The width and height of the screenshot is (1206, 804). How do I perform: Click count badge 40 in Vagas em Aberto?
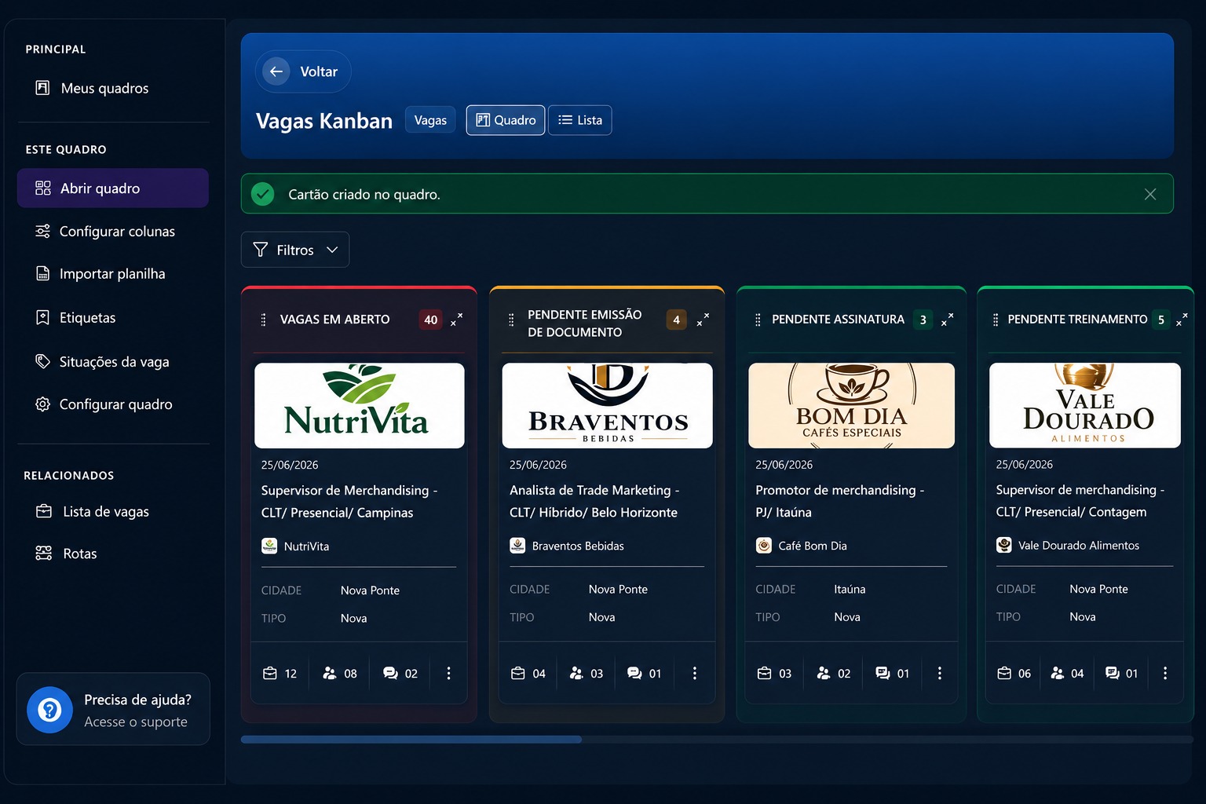click(430, 320)
